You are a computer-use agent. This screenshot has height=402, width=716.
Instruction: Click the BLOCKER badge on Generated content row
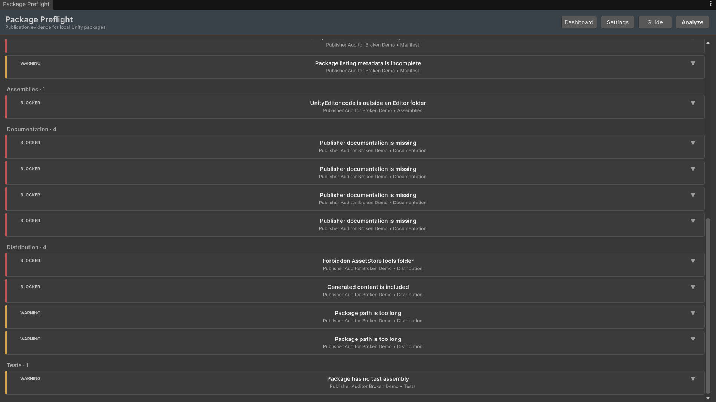[30, 287]
